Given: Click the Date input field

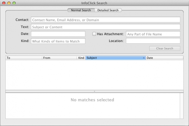Looking at the screenshot, I should pyautogui.click(x=58, y=34).
